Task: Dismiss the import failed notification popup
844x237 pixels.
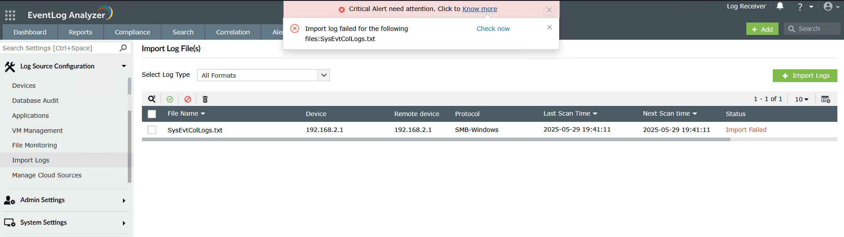Action: coord(550,27)
